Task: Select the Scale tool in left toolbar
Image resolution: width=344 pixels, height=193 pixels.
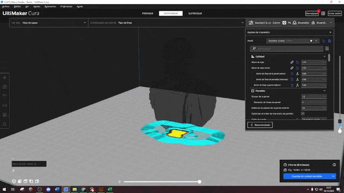Action: click(x=4, y=87)
